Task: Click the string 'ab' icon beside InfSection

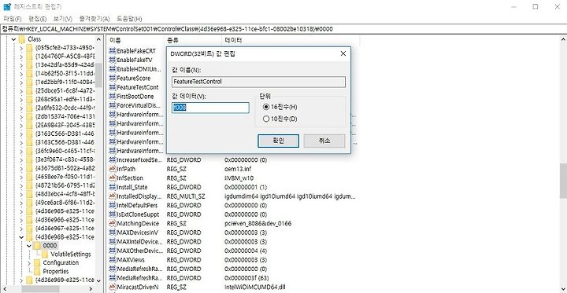Action: tap(113, 178)
